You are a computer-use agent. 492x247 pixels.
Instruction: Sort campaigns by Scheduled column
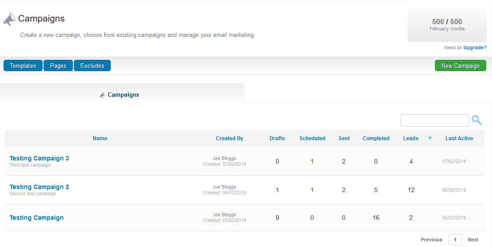(312, 138)
